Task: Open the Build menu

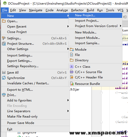Action: click(x=90, y=10)
